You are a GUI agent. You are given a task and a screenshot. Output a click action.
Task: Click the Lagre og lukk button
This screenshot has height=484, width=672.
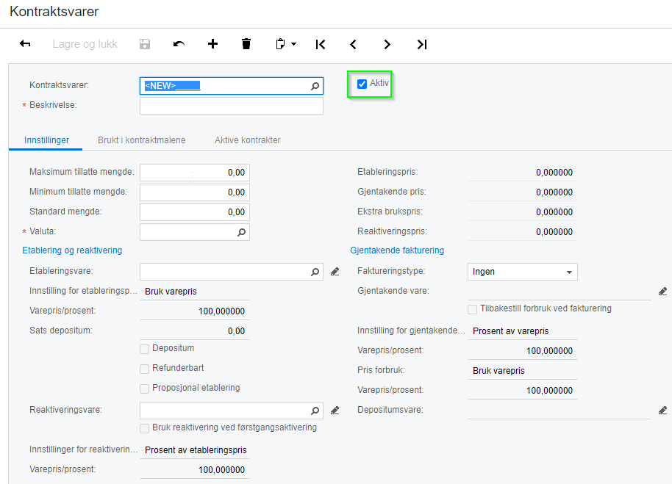(x=85, y=44)
